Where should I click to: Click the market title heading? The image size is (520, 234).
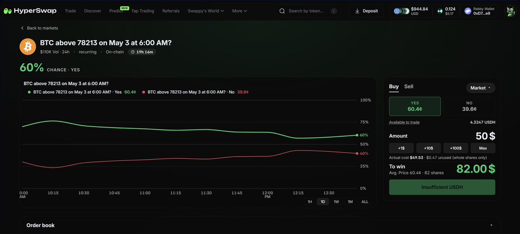point(106,43)
